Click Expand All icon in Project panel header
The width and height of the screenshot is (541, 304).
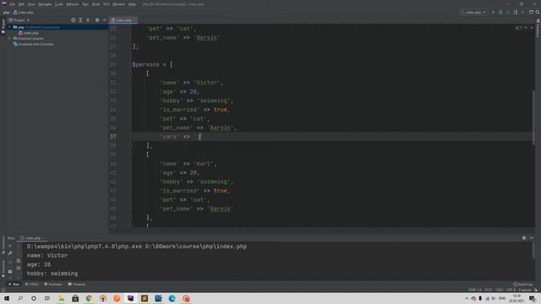[x=80, y=20]
